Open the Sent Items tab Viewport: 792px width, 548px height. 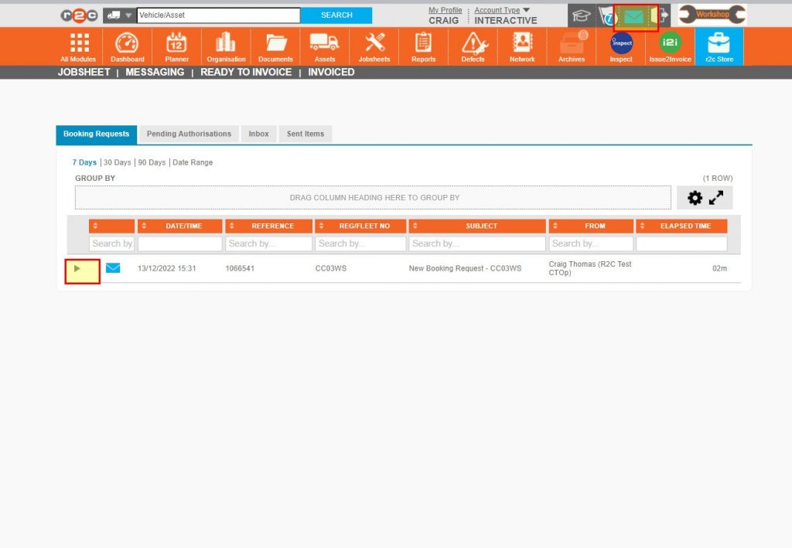(x=305, y=134)
